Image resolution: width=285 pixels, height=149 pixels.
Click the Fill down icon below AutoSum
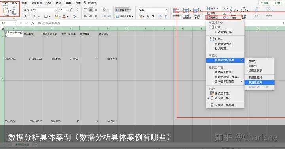(x=224, y=13)
